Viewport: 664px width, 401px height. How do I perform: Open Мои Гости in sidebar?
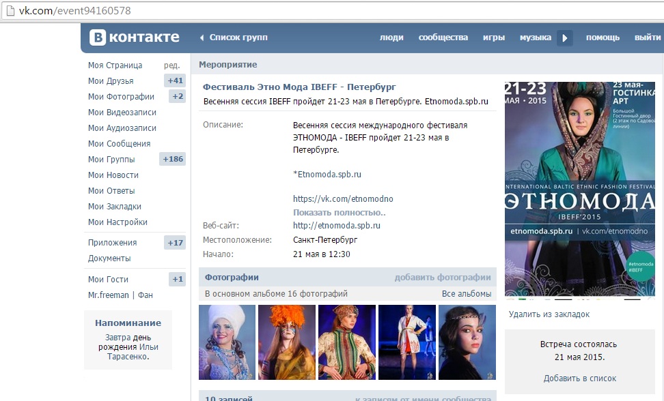108,279
